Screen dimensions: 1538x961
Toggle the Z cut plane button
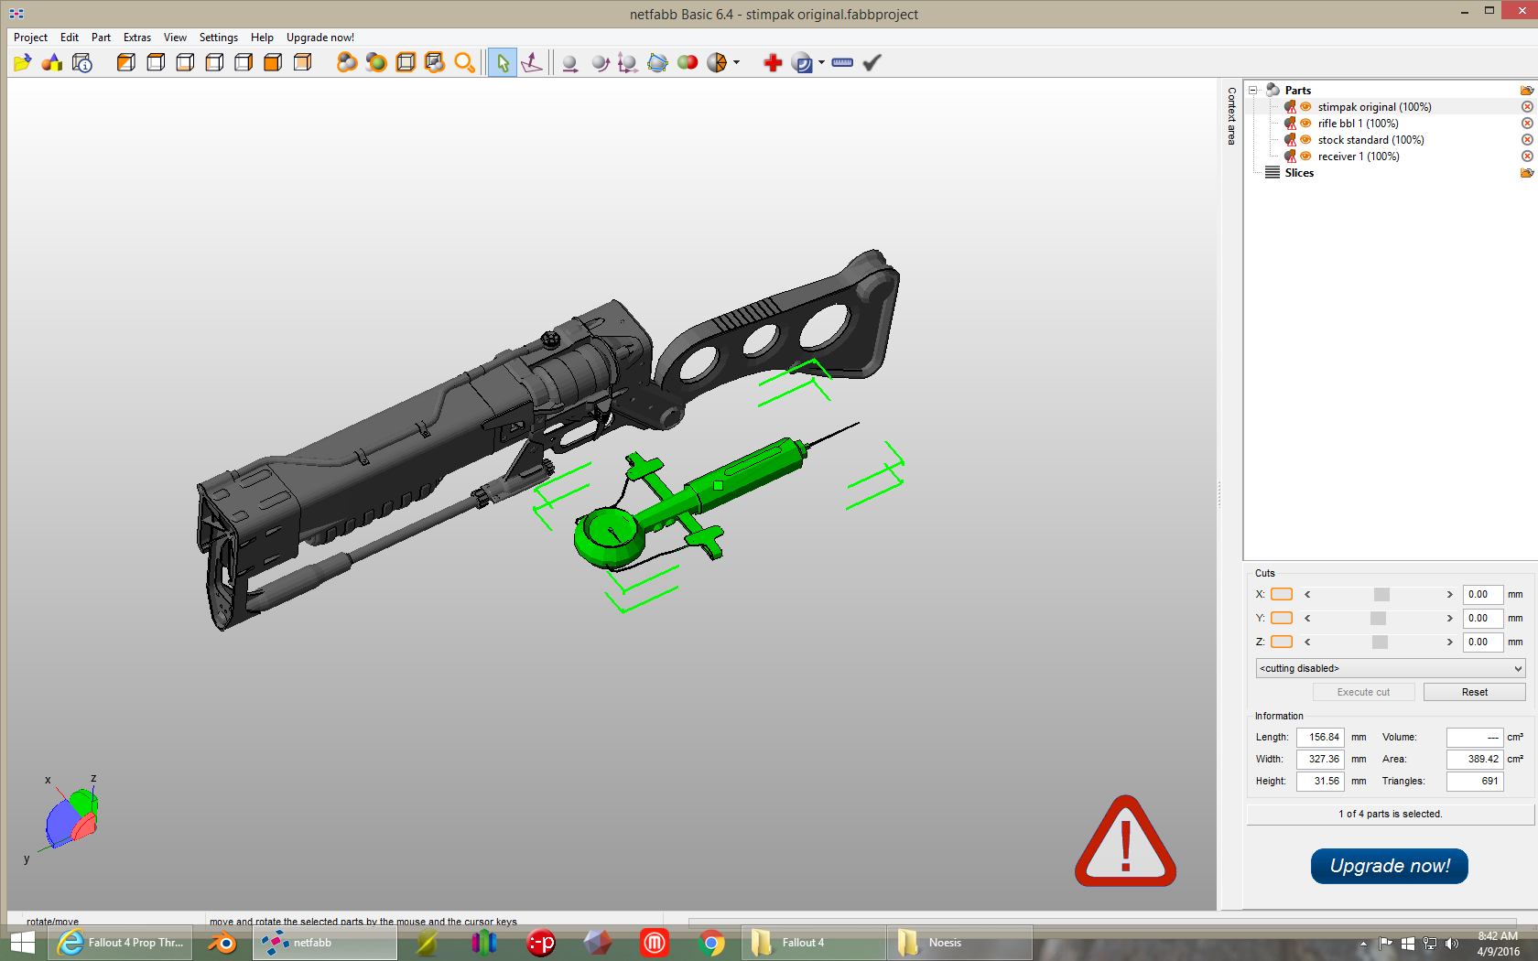(x=1282, y=642)
